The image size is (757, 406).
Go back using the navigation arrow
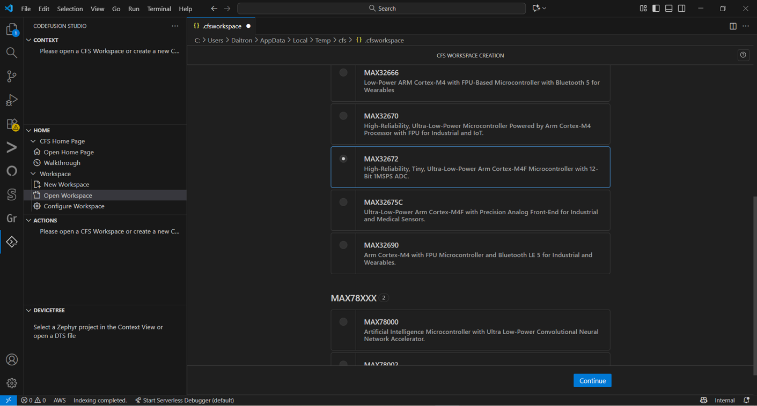tap(214, 9)
